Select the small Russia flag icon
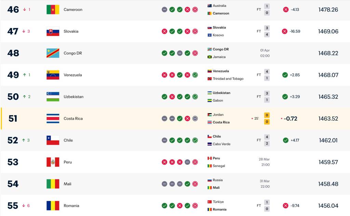This screenshot has height=216, width=350. tap(210, 180)
